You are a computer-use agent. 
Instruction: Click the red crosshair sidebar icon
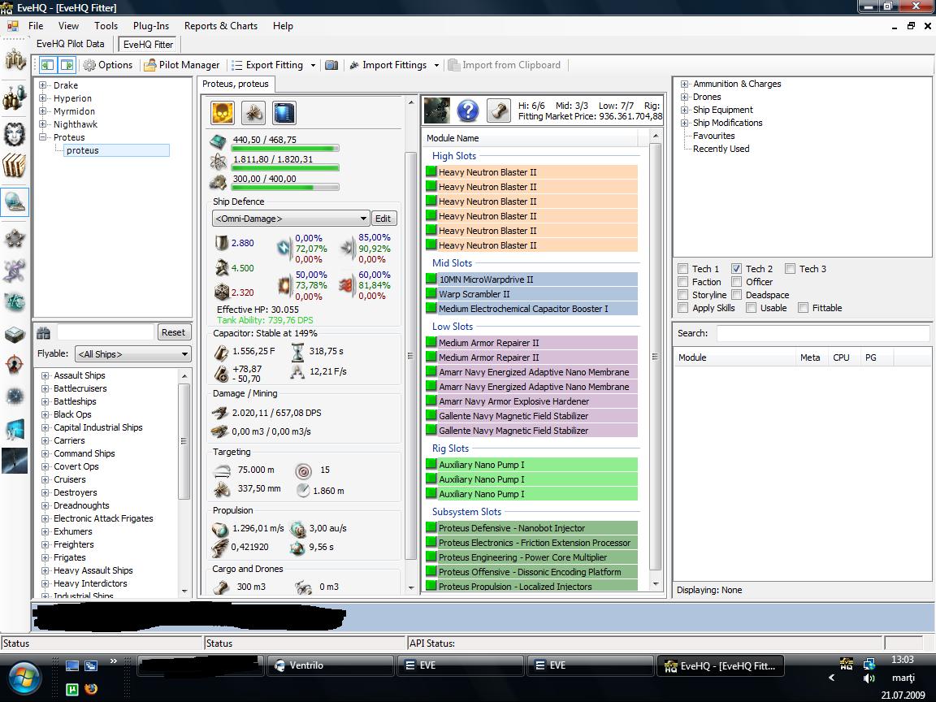click(15, 363)
